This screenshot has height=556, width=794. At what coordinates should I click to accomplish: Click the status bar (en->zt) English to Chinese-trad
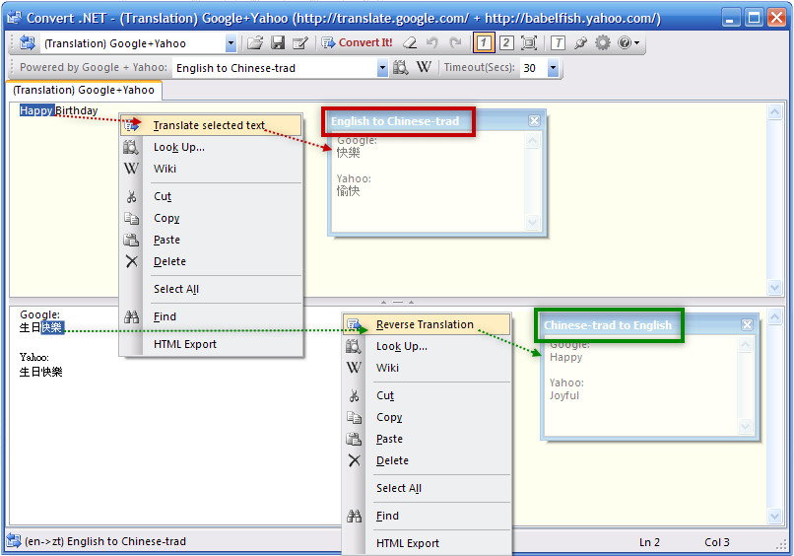tap(105, 541)
